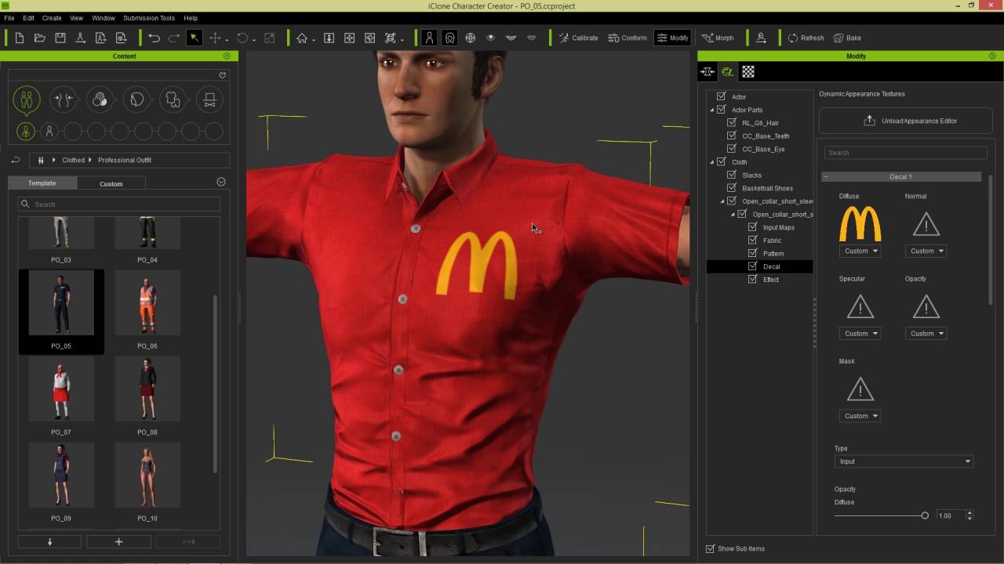Open the Appearance Editor tab icon
Viewport: 1004px width, 564px height.
tap(728, 71)
